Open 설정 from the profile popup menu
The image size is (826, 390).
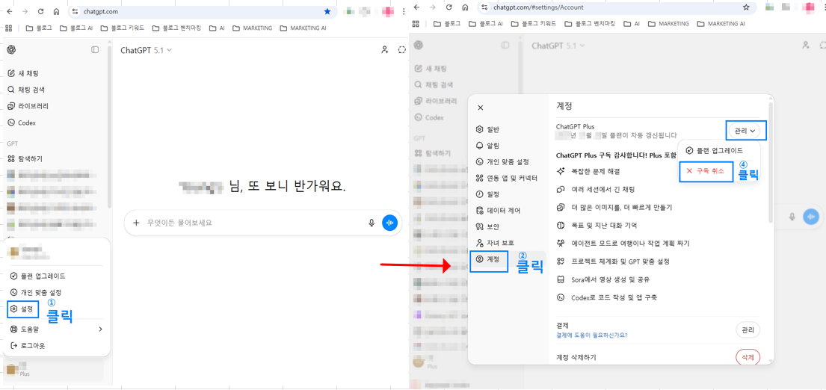point(24,309)
